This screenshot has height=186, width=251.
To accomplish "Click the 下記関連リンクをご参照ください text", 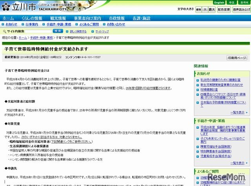I will tap(71, 142).
